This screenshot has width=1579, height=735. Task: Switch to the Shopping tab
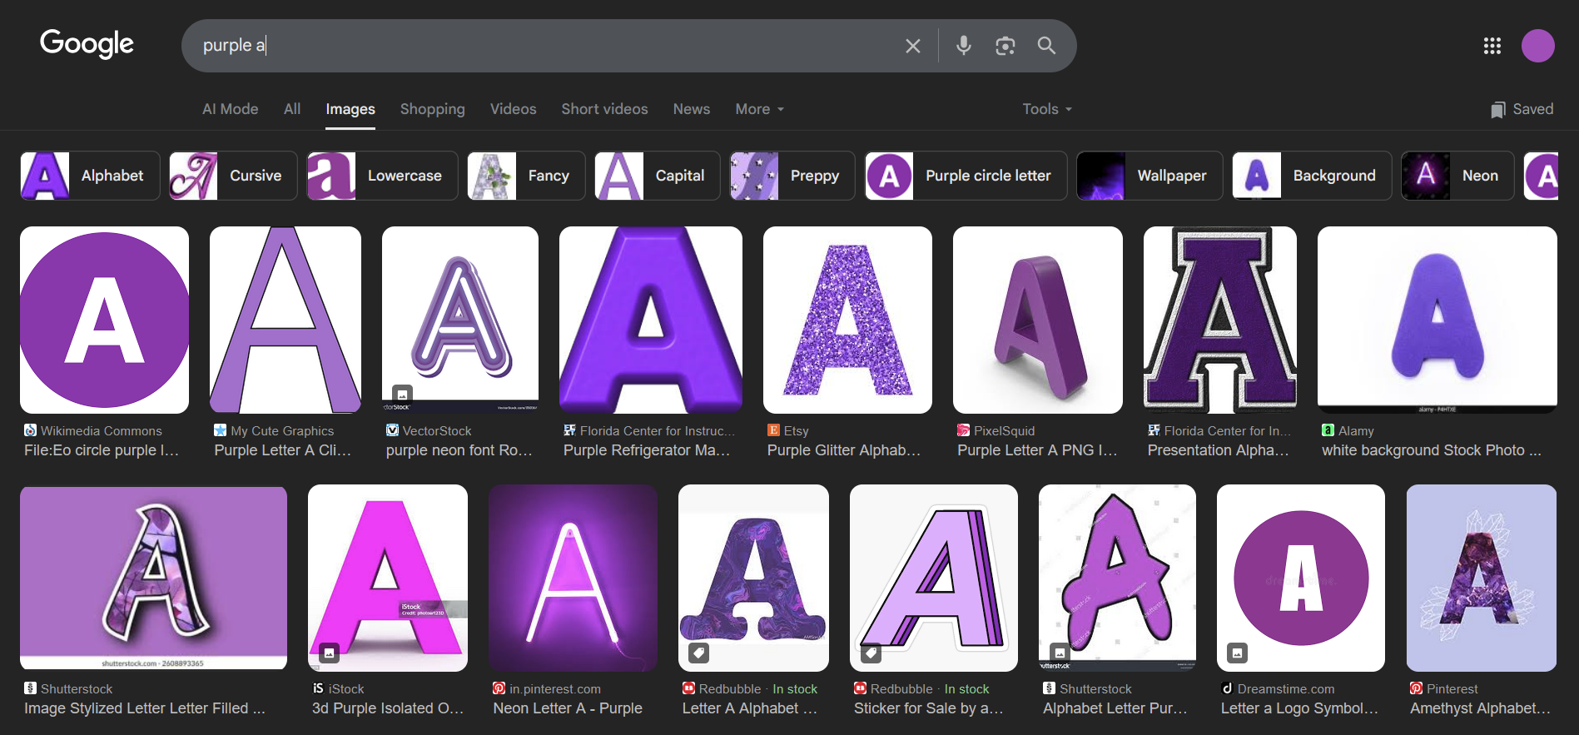point(433,109)
